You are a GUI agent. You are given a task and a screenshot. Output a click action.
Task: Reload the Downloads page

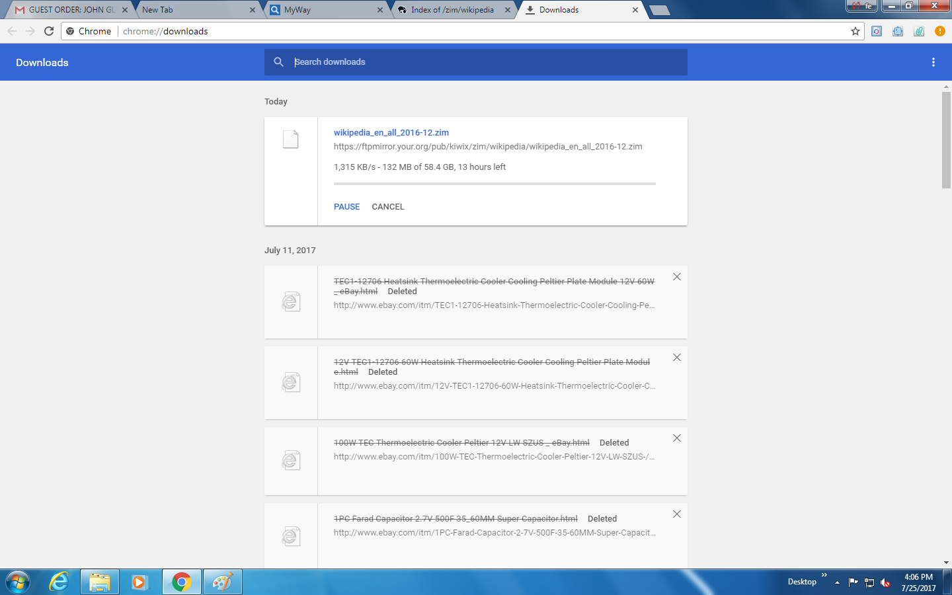click(49, 31)
